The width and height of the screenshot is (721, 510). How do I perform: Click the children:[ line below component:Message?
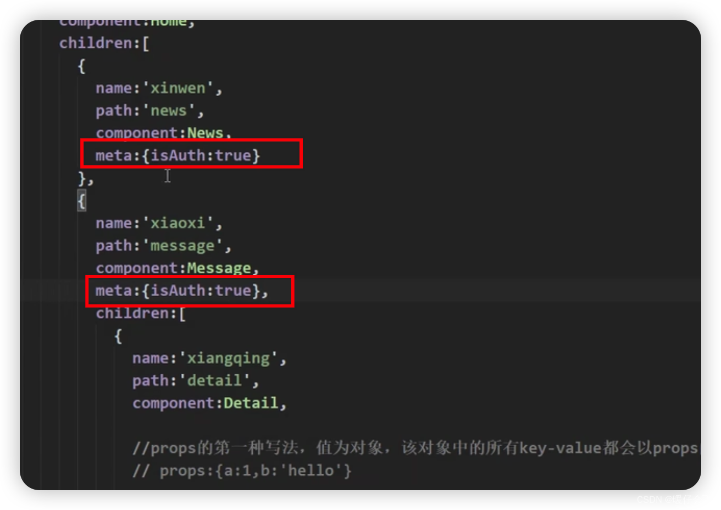click(x=141, y=313)
